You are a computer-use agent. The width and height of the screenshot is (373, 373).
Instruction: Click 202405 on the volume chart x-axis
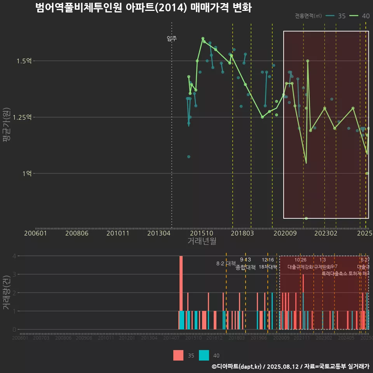(346, 338)
